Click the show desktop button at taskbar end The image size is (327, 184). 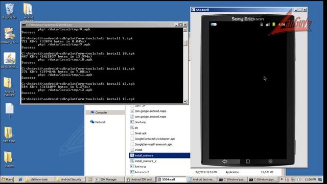pyautogui.click(x=320, y=179)
